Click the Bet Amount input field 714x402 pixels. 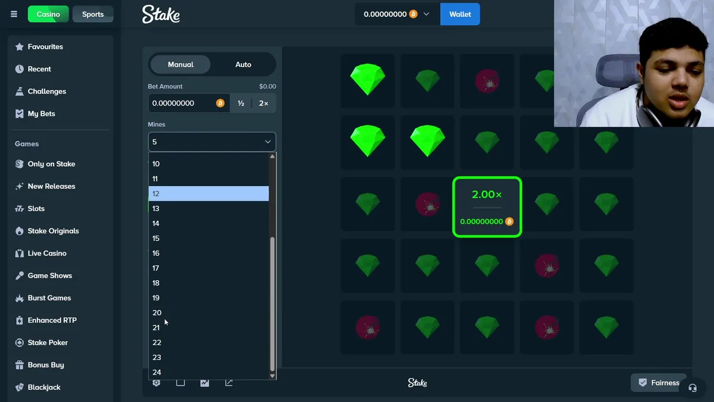tap(189, 103)
